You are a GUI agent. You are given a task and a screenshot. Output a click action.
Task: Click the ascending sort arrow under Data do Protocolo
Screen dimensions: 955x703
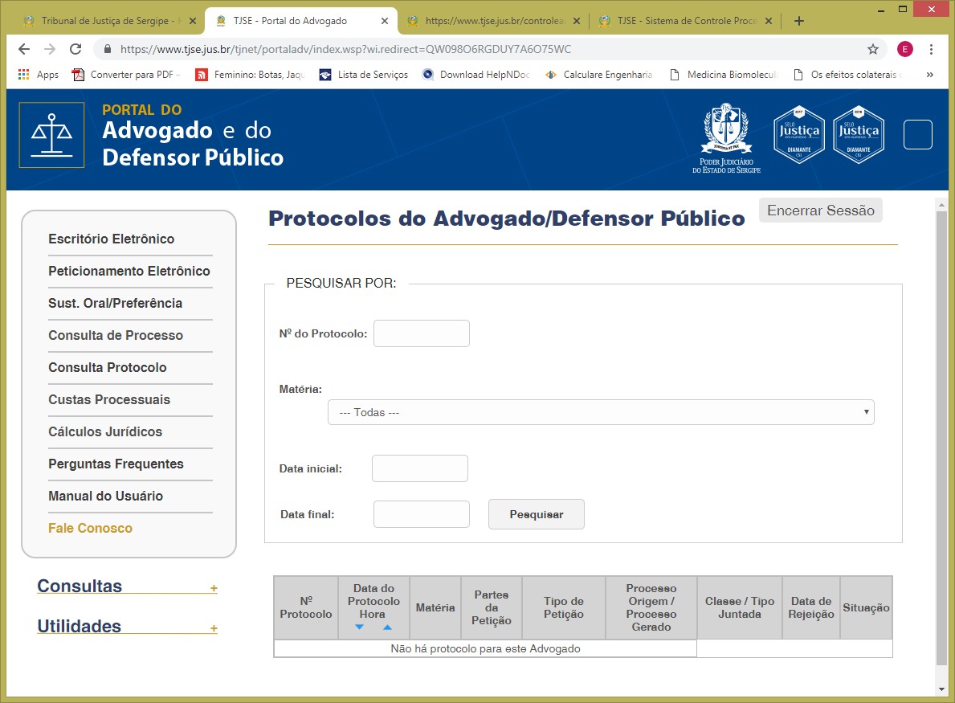(x=387, y=627)
